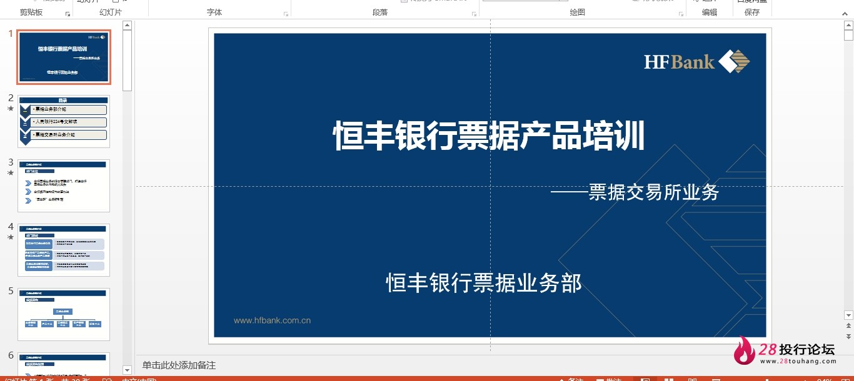Click www.hfbank.com.cn on the slide
Viewport: 854px width, 381px height.
272,320
